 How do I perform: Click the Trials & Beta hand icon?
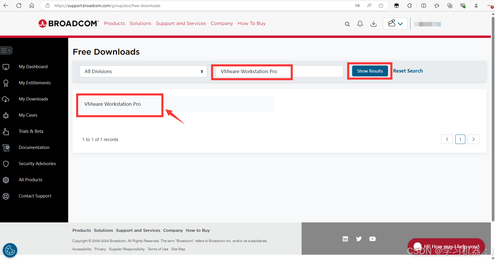[6, 132]
